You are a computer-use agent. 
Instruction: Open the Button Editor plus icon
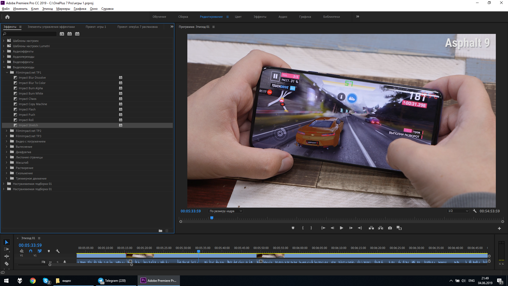499,228
